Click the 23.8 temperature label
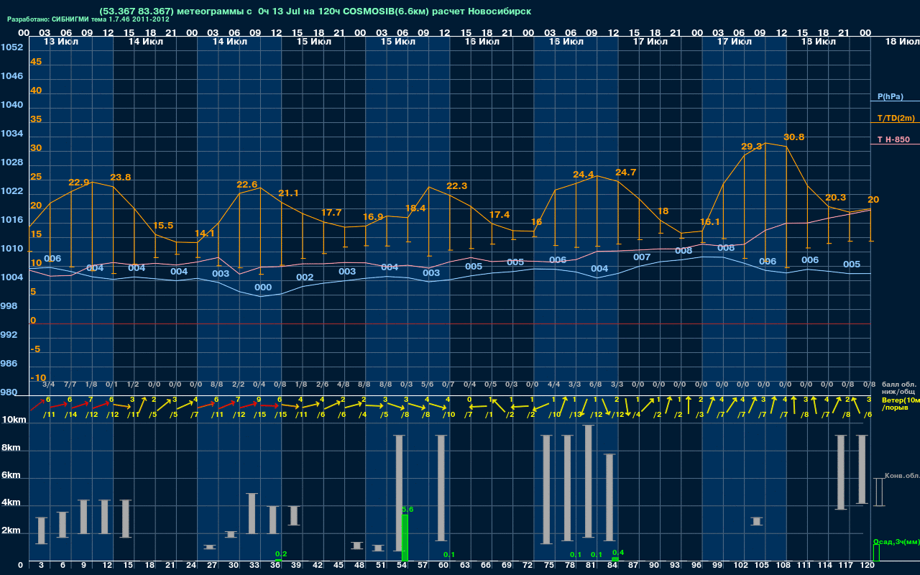Screen dimensions: 920x575 pos(121,177)
